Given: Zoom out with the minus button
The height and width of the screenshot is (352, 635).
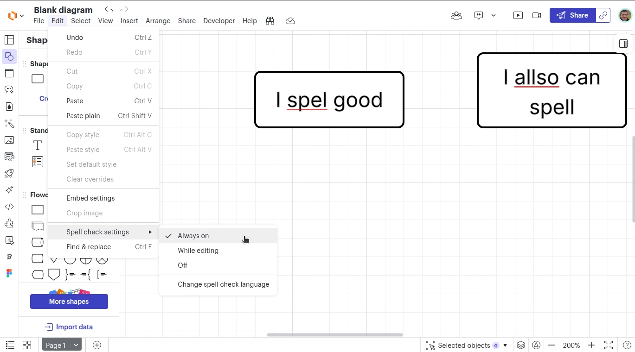Looking at the screenshot, I should point(552,345).
